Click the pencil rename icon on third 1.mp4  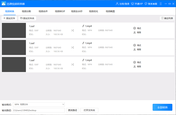(x=83, y=60)
